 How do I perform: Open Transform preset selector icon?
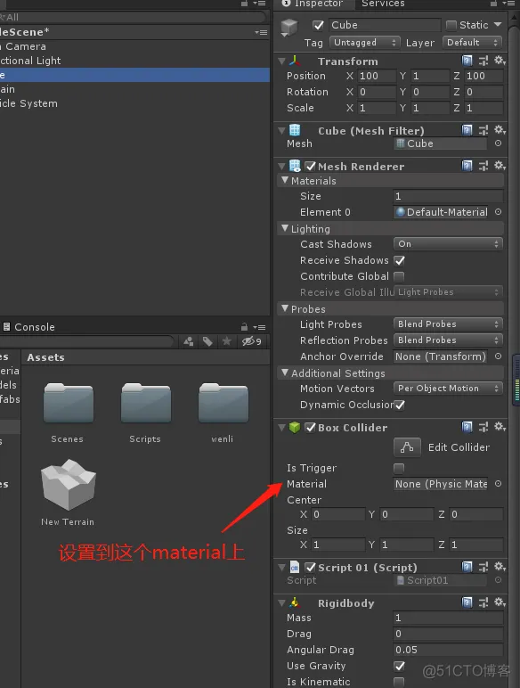point(483,61)
